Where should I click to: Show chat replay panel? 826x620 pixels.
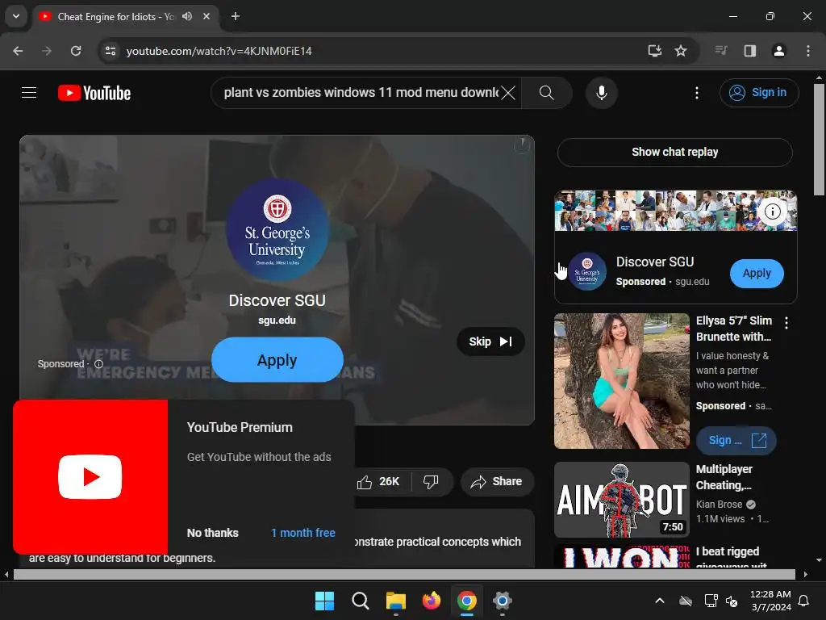pos(675,152)
